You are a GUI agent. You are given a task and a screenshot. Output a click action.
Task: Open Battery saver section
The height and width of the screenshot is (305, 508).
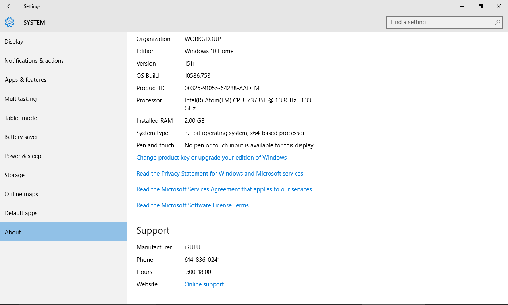click(21, 137)
